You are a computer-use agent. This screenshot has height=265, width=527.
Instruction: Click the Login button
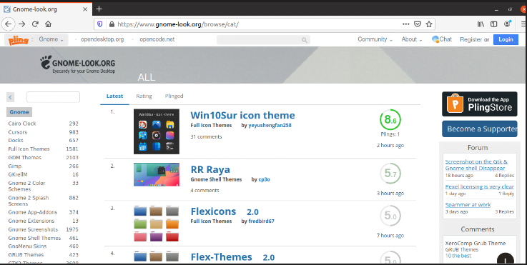coord(506,39)
